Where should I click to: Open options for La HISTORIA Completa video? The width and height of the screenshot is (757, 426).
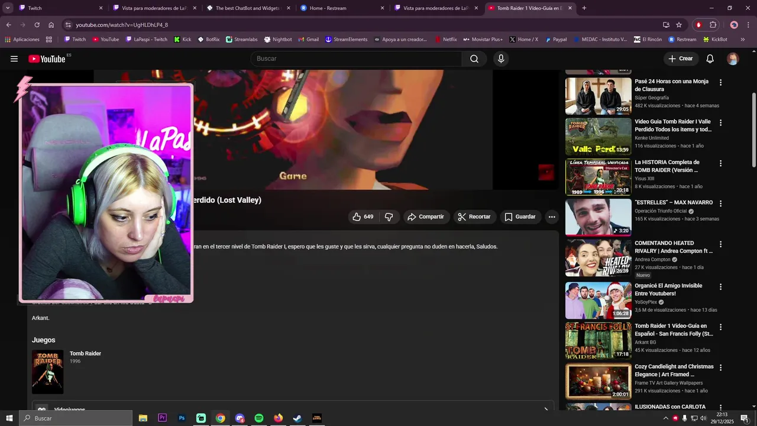pos(720,163)
